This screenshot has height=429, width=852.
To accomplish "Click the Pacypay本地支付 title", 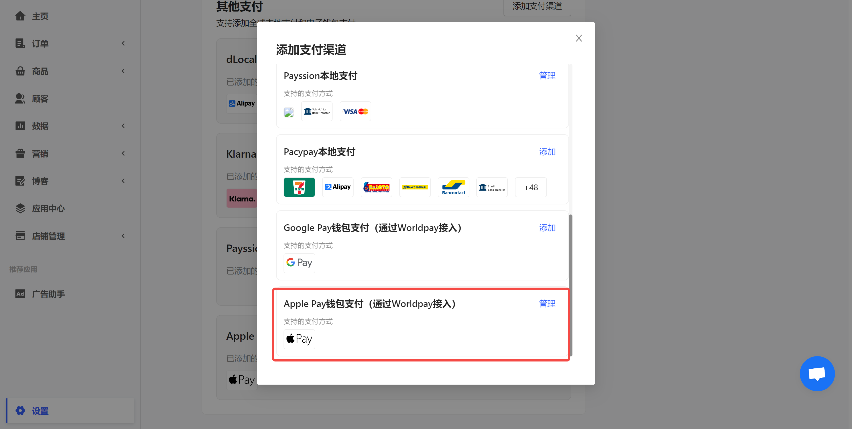I will pyautogui.click(x=319, y=152).
